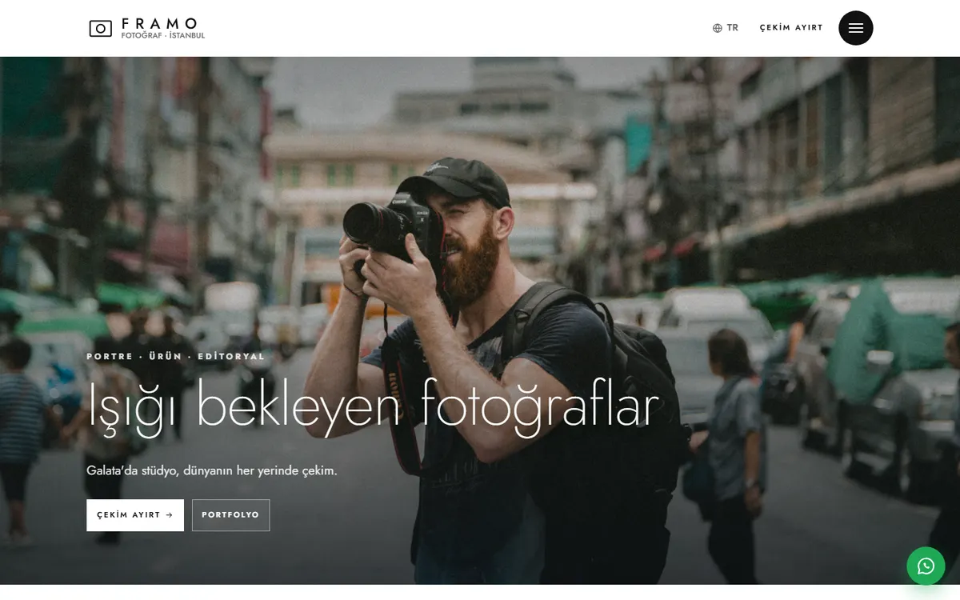The height and width of the screenshot is (600, 960).
Task: Open the WhatsApp chat button
Action: [926, 566]
